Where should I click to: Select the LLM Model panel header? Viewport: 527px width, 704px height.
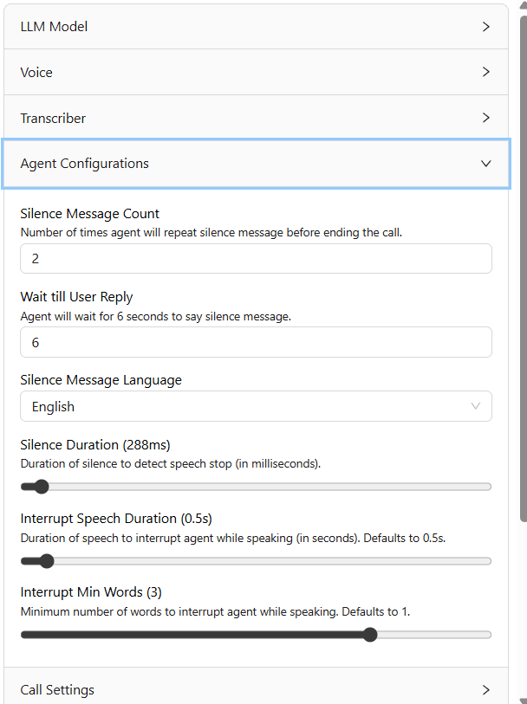256,27
